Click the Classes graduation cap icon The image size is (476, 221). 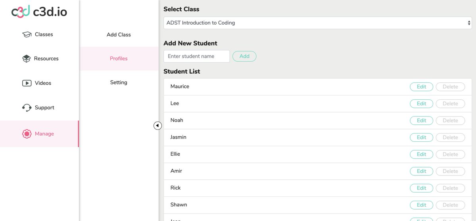[27, 34]
